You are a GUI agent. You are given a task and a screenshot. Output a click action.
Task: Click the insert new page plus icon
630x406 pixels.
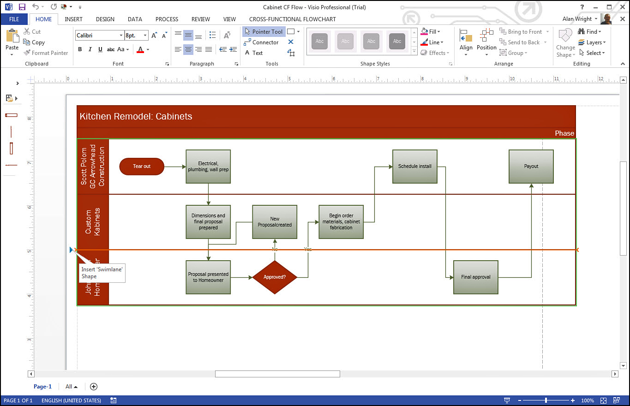coord(94,387)
